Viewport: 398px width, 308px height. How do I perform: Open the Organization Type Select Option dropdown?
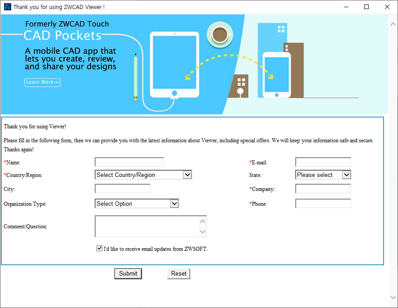(137, 204)
